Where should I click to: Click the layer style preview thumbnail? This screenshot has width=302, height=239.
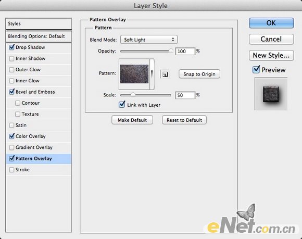pos(271,94)
